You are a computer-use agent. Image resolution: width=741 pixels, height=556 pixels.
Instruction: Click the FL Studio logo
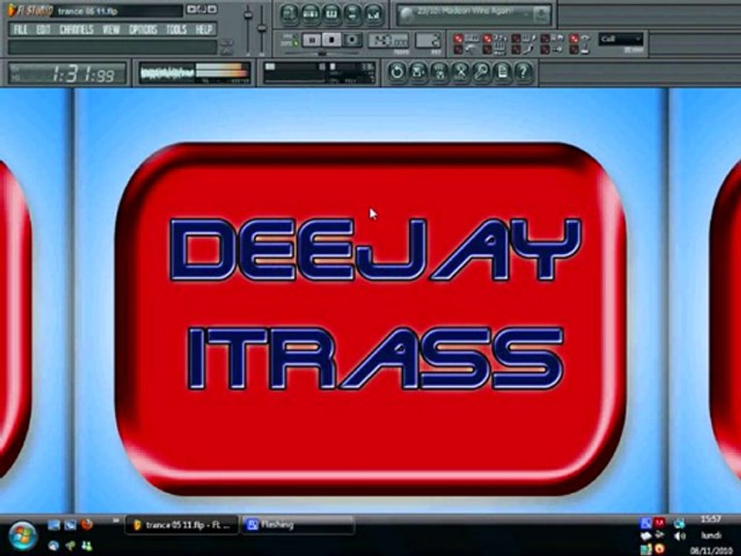[x=29, y=10]
